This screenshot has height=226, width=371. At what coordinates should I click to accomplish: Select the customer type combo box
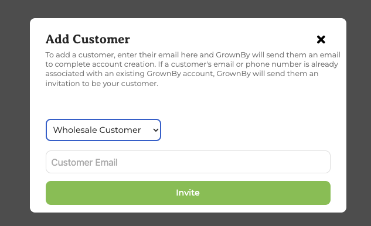[x=103, y=130]
